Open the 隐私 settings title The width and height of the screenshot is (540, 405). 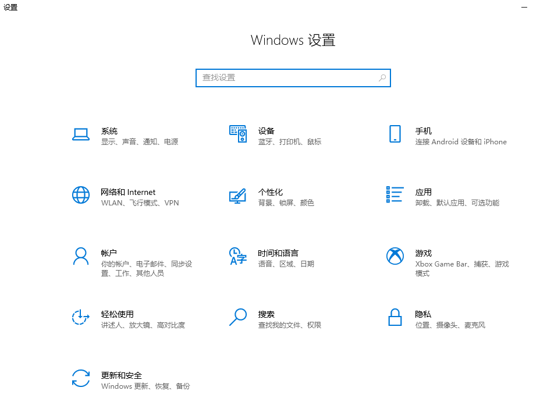pyautogui.click(x=423, y=314)
